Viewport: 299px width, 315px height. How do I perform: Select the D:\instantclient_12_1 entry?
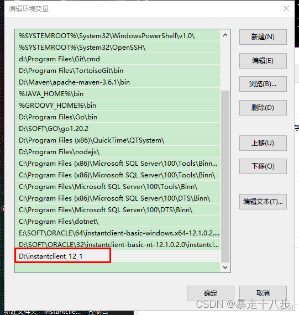(x=118, y=256)
